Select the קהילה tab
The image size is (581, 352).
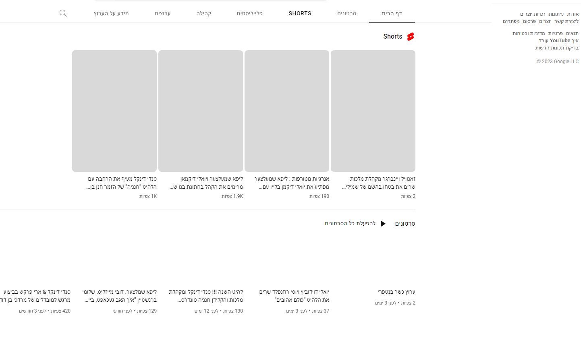coord(204,13)
